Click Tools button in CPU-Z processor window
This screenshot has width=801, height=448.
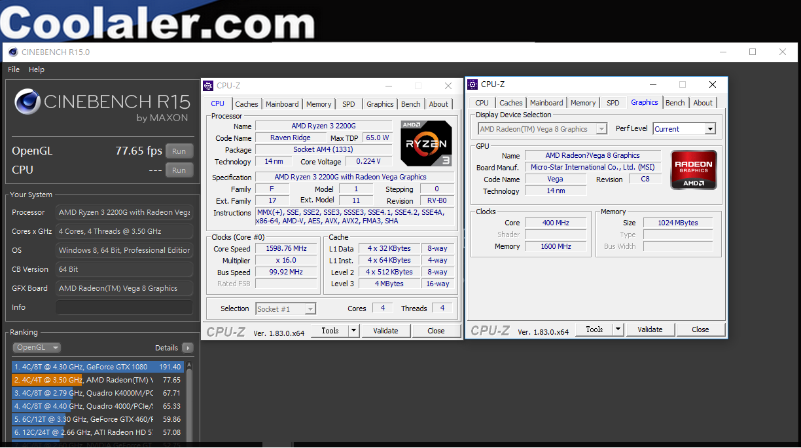click(x=330, y=331)
